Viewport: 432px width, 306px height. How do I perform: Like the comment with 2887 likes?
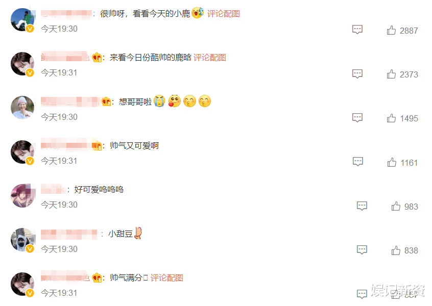click(391, 30)
